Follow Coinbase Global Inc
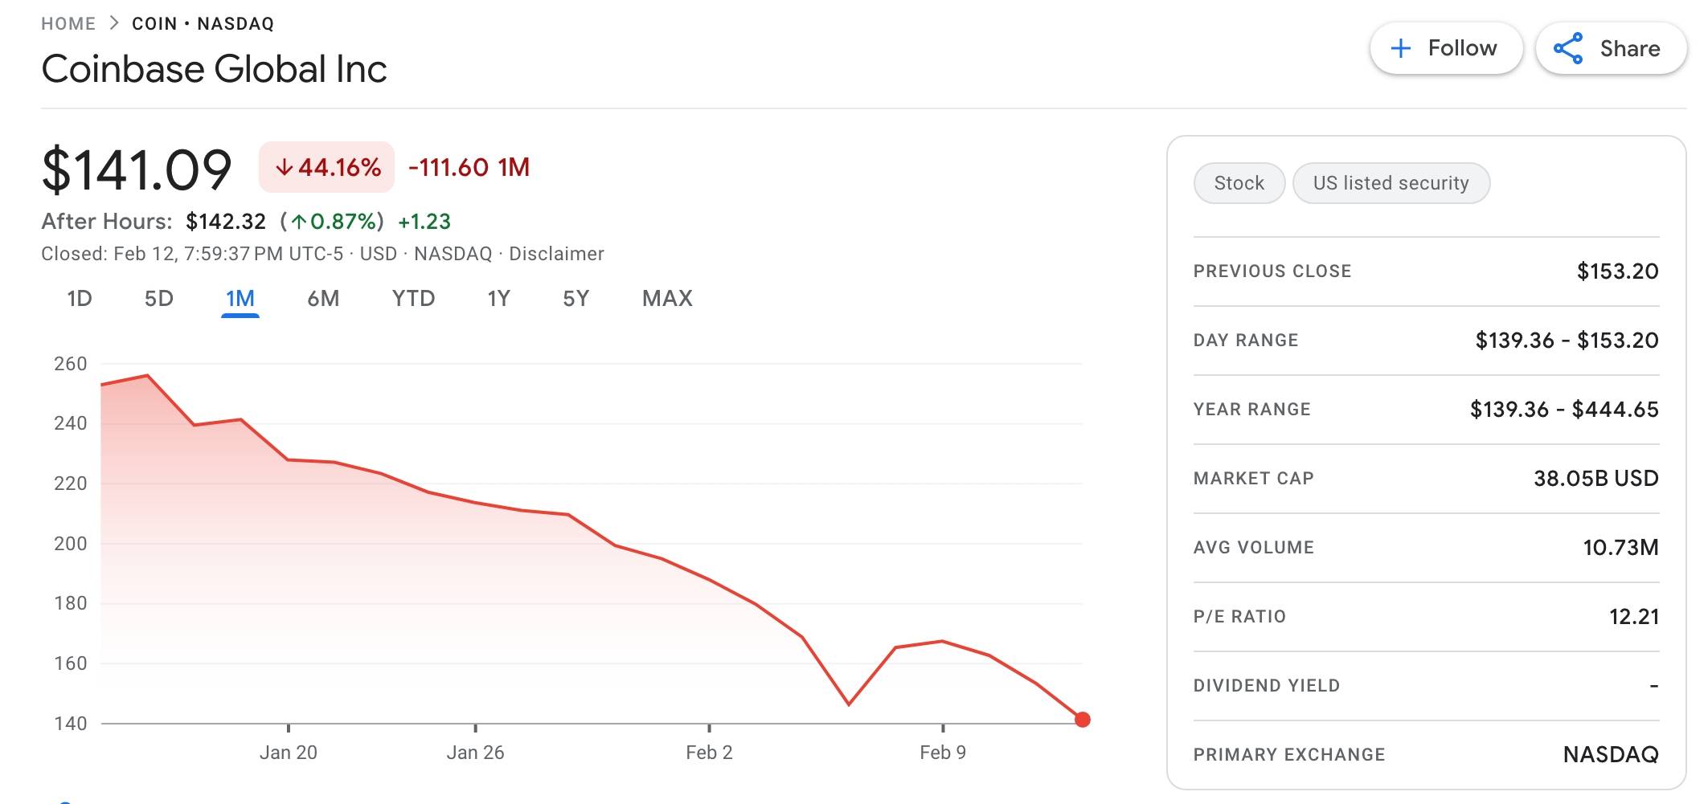The width and height of the screenshot is (1708, 804). click(x=1445, y=47)
